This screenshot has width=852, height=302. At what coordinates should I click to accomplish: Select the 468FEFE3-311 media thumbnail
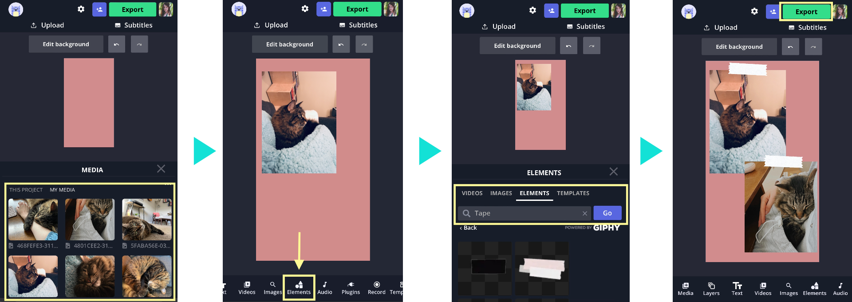coord(33,220)
